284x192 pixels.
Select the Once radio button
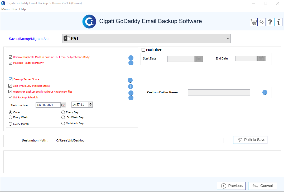point(11,112)
